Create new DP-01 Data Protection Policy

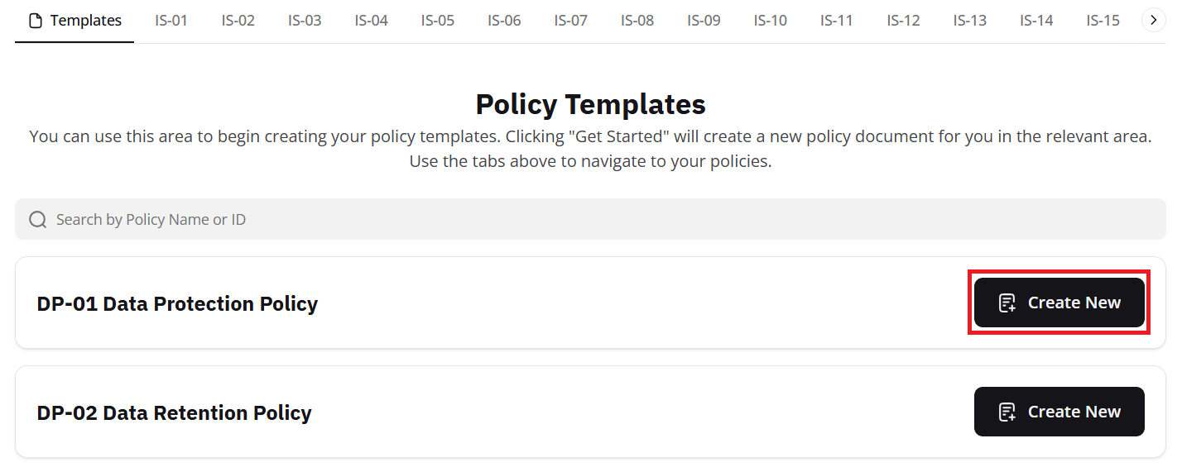1059,303
